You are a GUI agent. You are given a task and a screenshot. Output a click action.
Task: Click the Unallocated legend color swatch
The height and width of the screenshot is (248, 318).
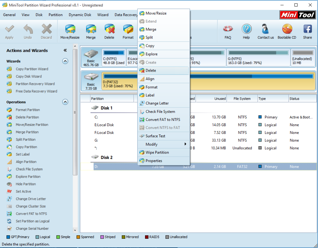point(167,237)
